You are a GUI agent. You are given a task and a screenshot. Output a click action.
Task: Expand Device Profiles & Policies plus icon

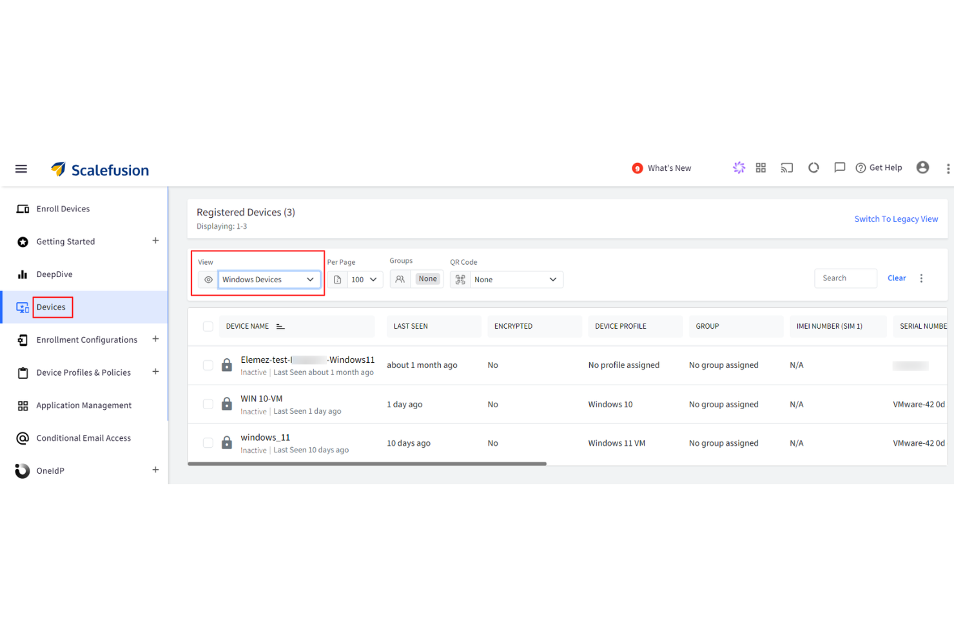coord(155,371)
